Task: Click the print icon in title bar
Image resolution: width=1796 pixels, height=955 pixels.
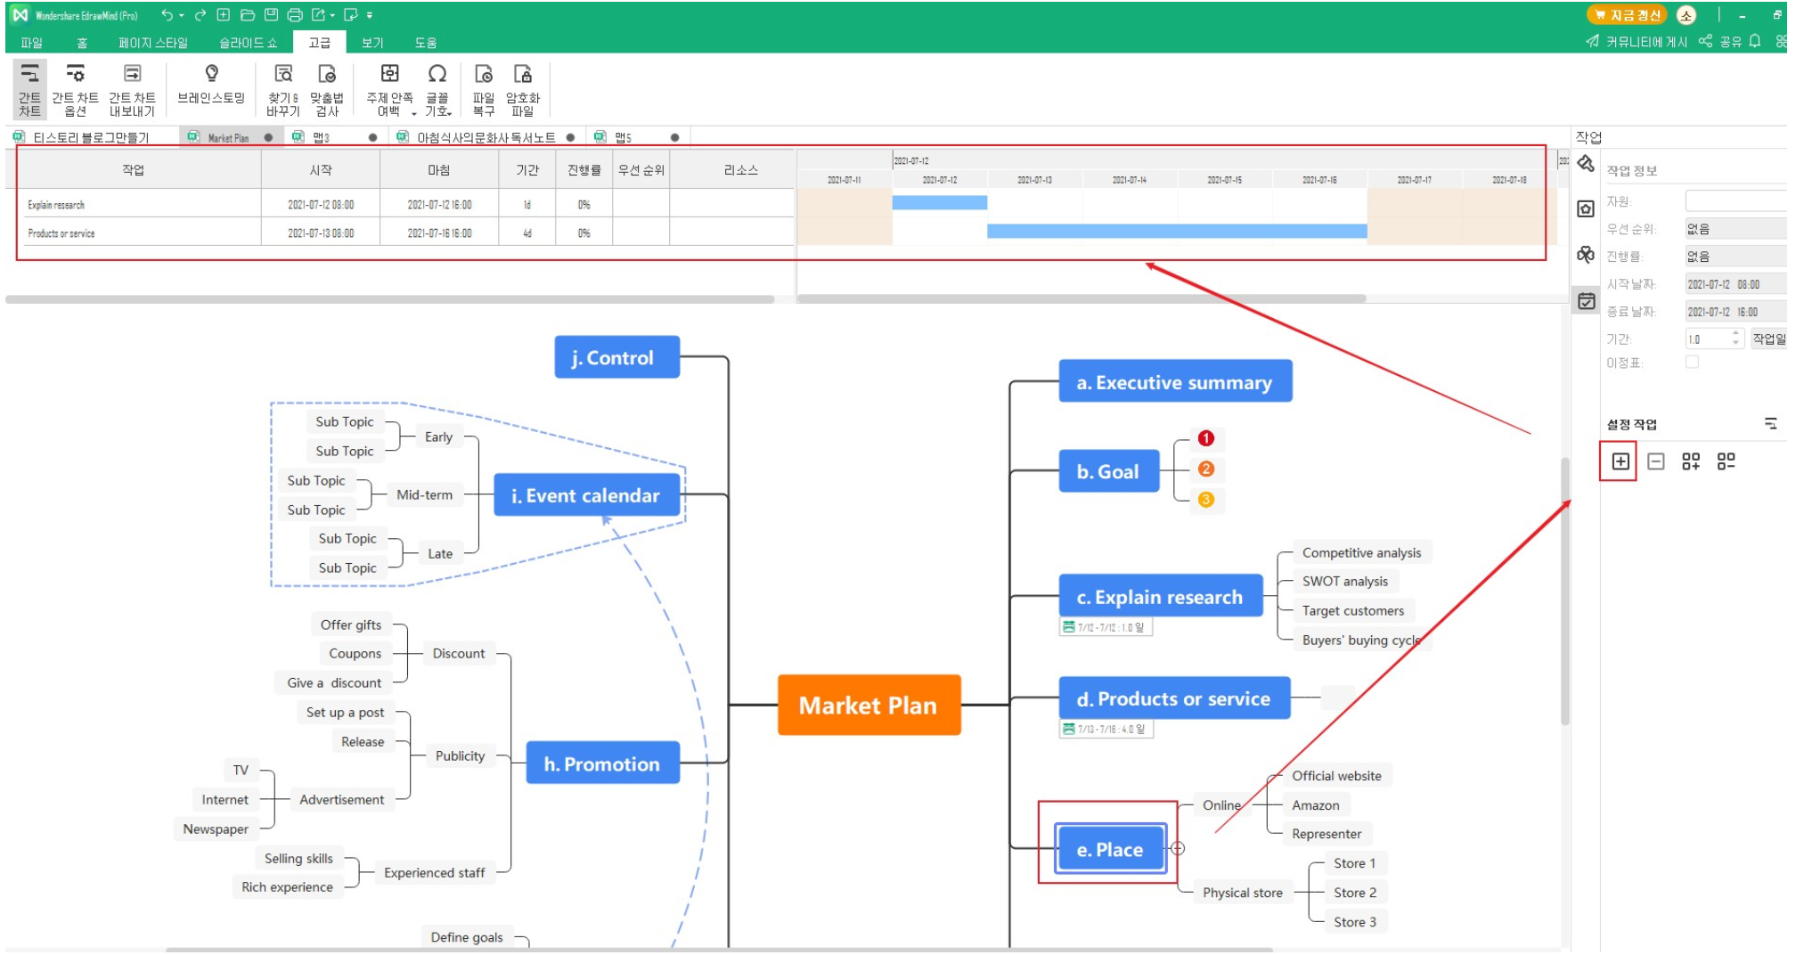Action: (295, 15)
